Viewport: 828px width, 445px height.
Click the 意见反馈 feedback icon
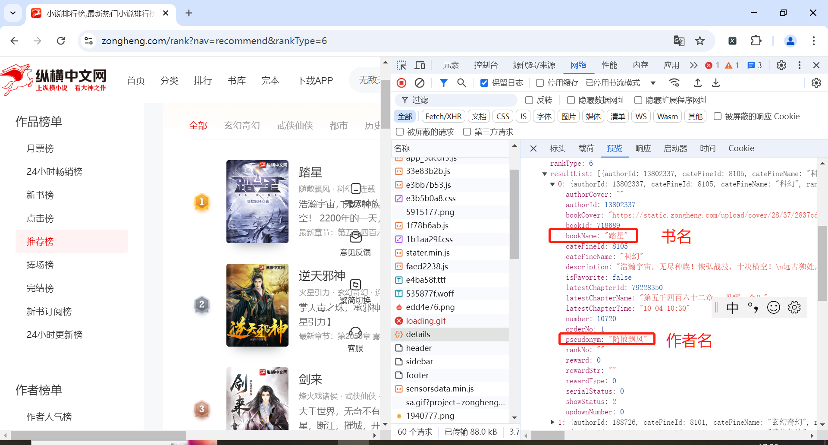click(x=356, y=237)
